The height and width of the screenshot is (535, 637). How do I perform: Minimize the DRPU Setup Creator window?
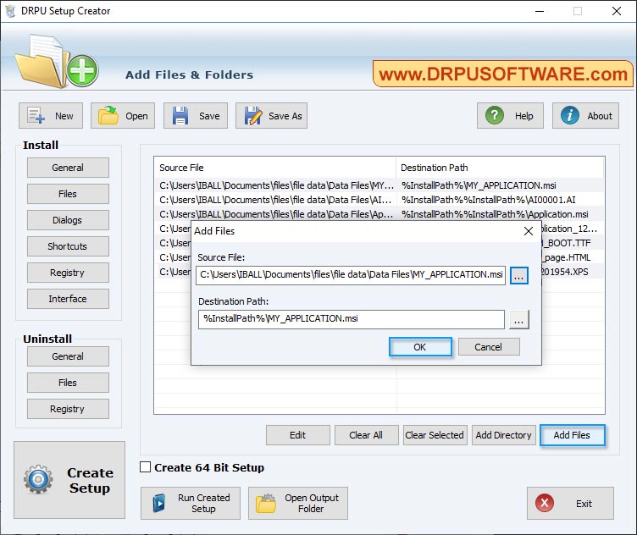click(x=539, y=11)
